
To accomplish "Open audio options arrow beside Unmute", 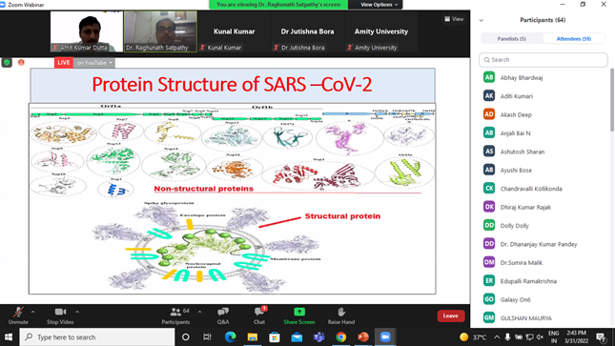I will point(33,312).
